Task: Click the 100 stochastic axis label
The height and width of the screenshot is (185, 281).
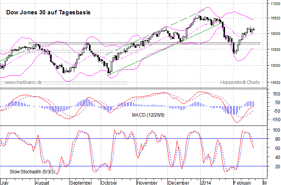Action: tap(276, 130)
